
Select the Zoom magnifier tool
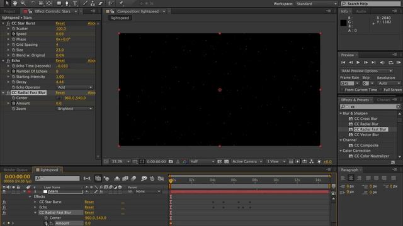point(23,3)
